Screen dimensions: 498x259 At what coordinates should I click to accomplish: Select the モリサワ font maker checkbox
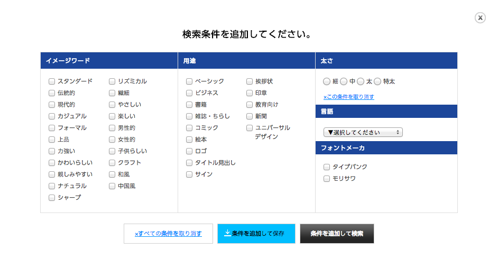click(x=327, y=179)
